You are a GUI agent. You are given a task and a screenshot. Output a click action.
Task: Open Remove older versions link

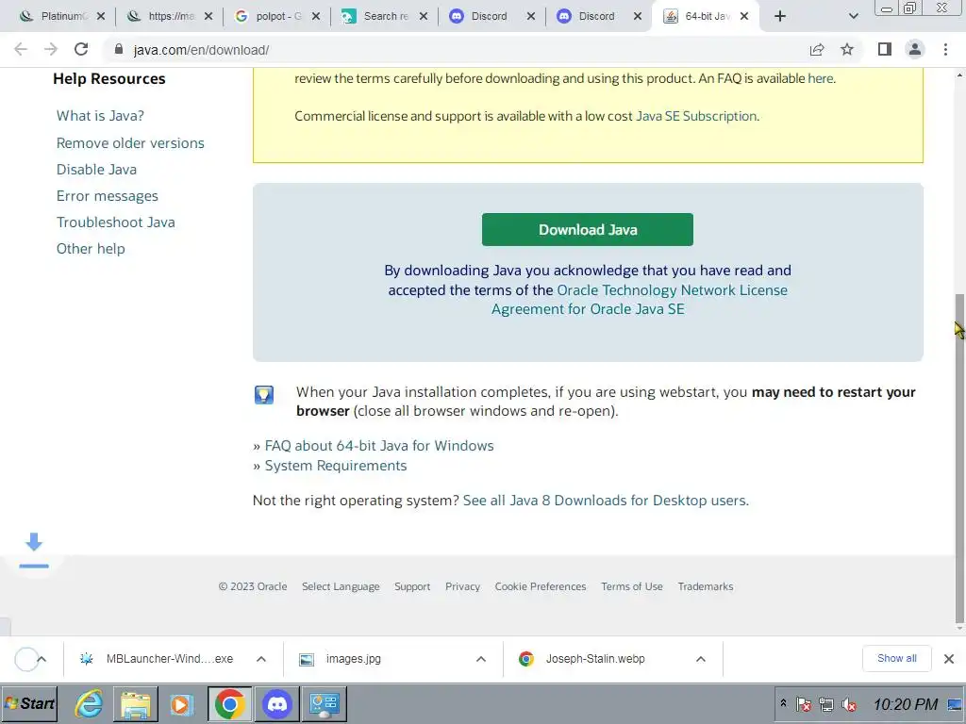[x=130, y=143]
